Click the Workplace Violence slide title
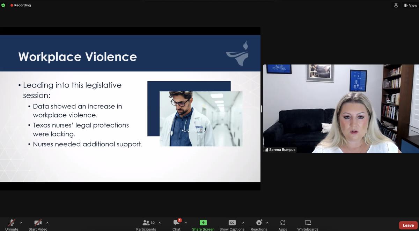 [78, 57]
